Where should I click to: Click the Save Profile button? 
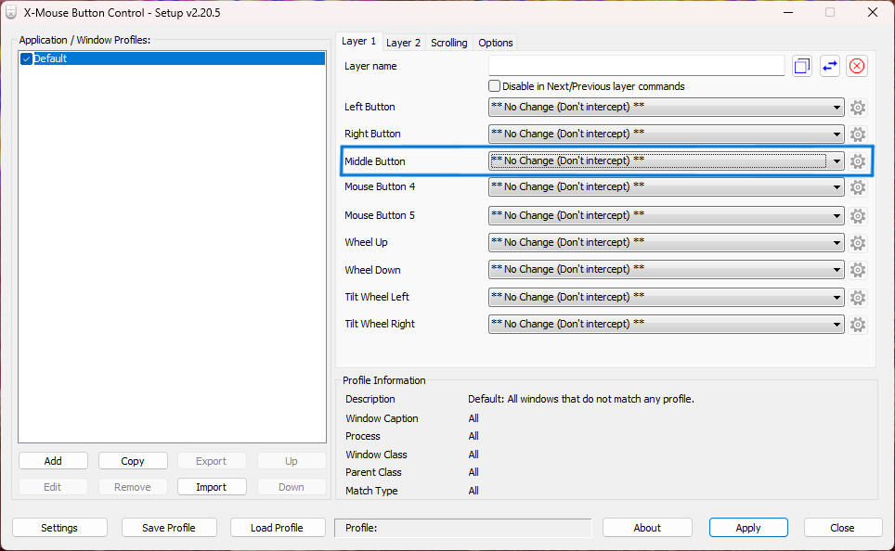(x=169, y=528)
